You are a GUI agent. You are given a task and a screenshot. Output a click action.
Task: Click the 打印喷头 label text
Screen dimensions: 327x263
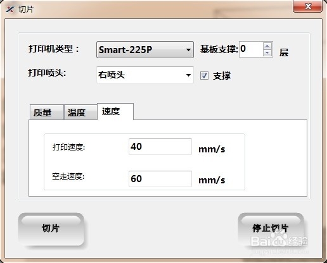(47, 73)
